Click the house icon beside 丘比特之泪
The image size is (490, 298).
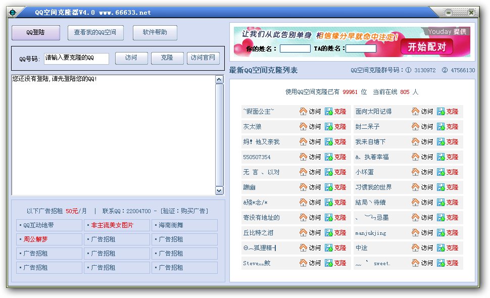(303, 232)
